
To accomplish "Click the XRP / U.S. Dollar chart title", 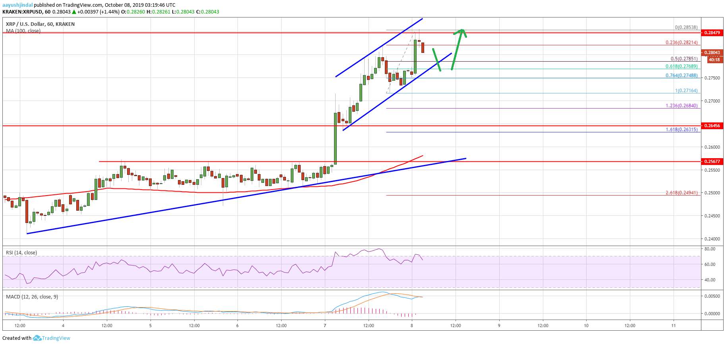I will click(40, 24).
